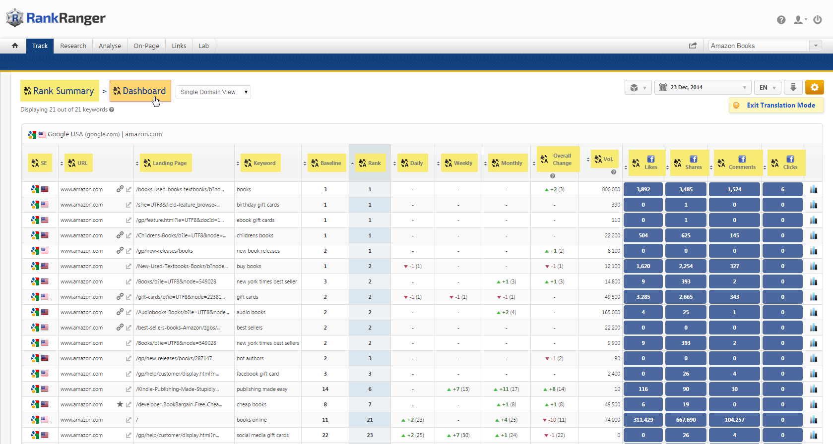Open the EN language dropdown
833x444 pixels.
click(768, 87)
